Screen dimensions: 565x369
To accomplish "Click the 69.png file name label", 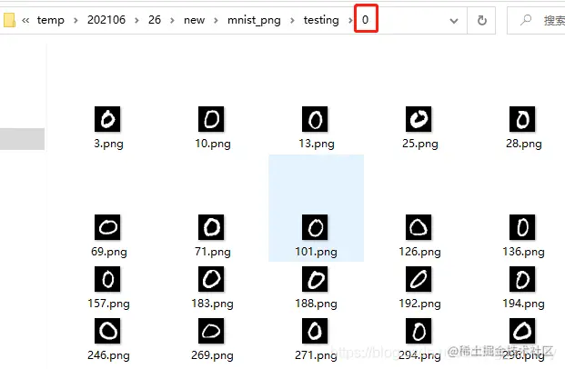I will coord(109,251).
